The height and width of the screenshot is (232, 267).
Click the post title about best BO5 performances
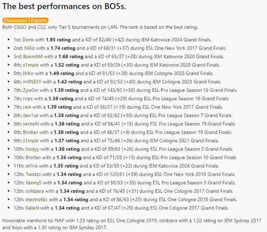coord(64,7)
